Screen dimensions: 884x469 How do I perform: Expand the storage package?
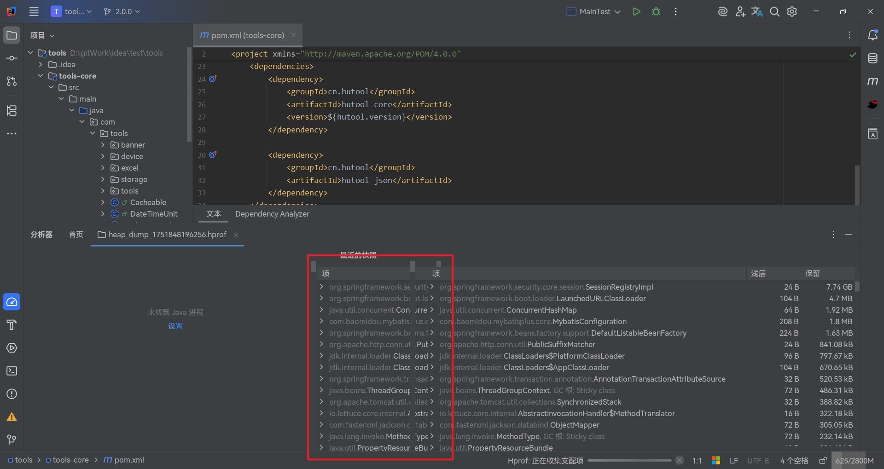point(103,179)
